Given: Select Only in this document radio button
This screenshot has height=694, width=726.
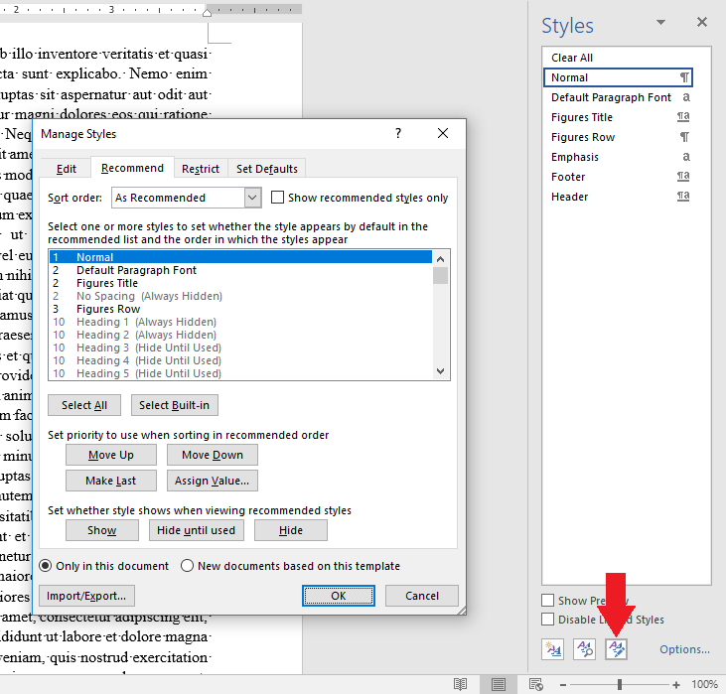Looking at the screenshot, I should pos(46,566).
